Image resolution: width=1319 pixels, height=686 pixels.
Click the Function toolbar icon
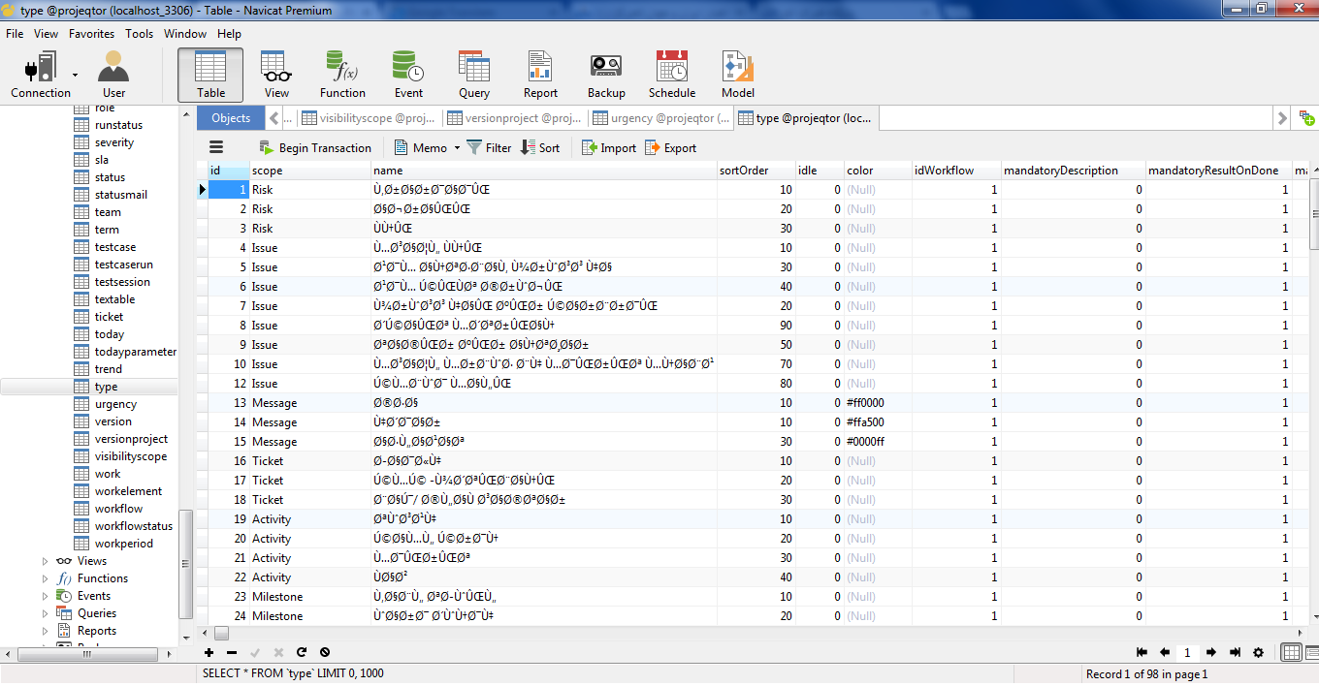(x=342, y=76)
